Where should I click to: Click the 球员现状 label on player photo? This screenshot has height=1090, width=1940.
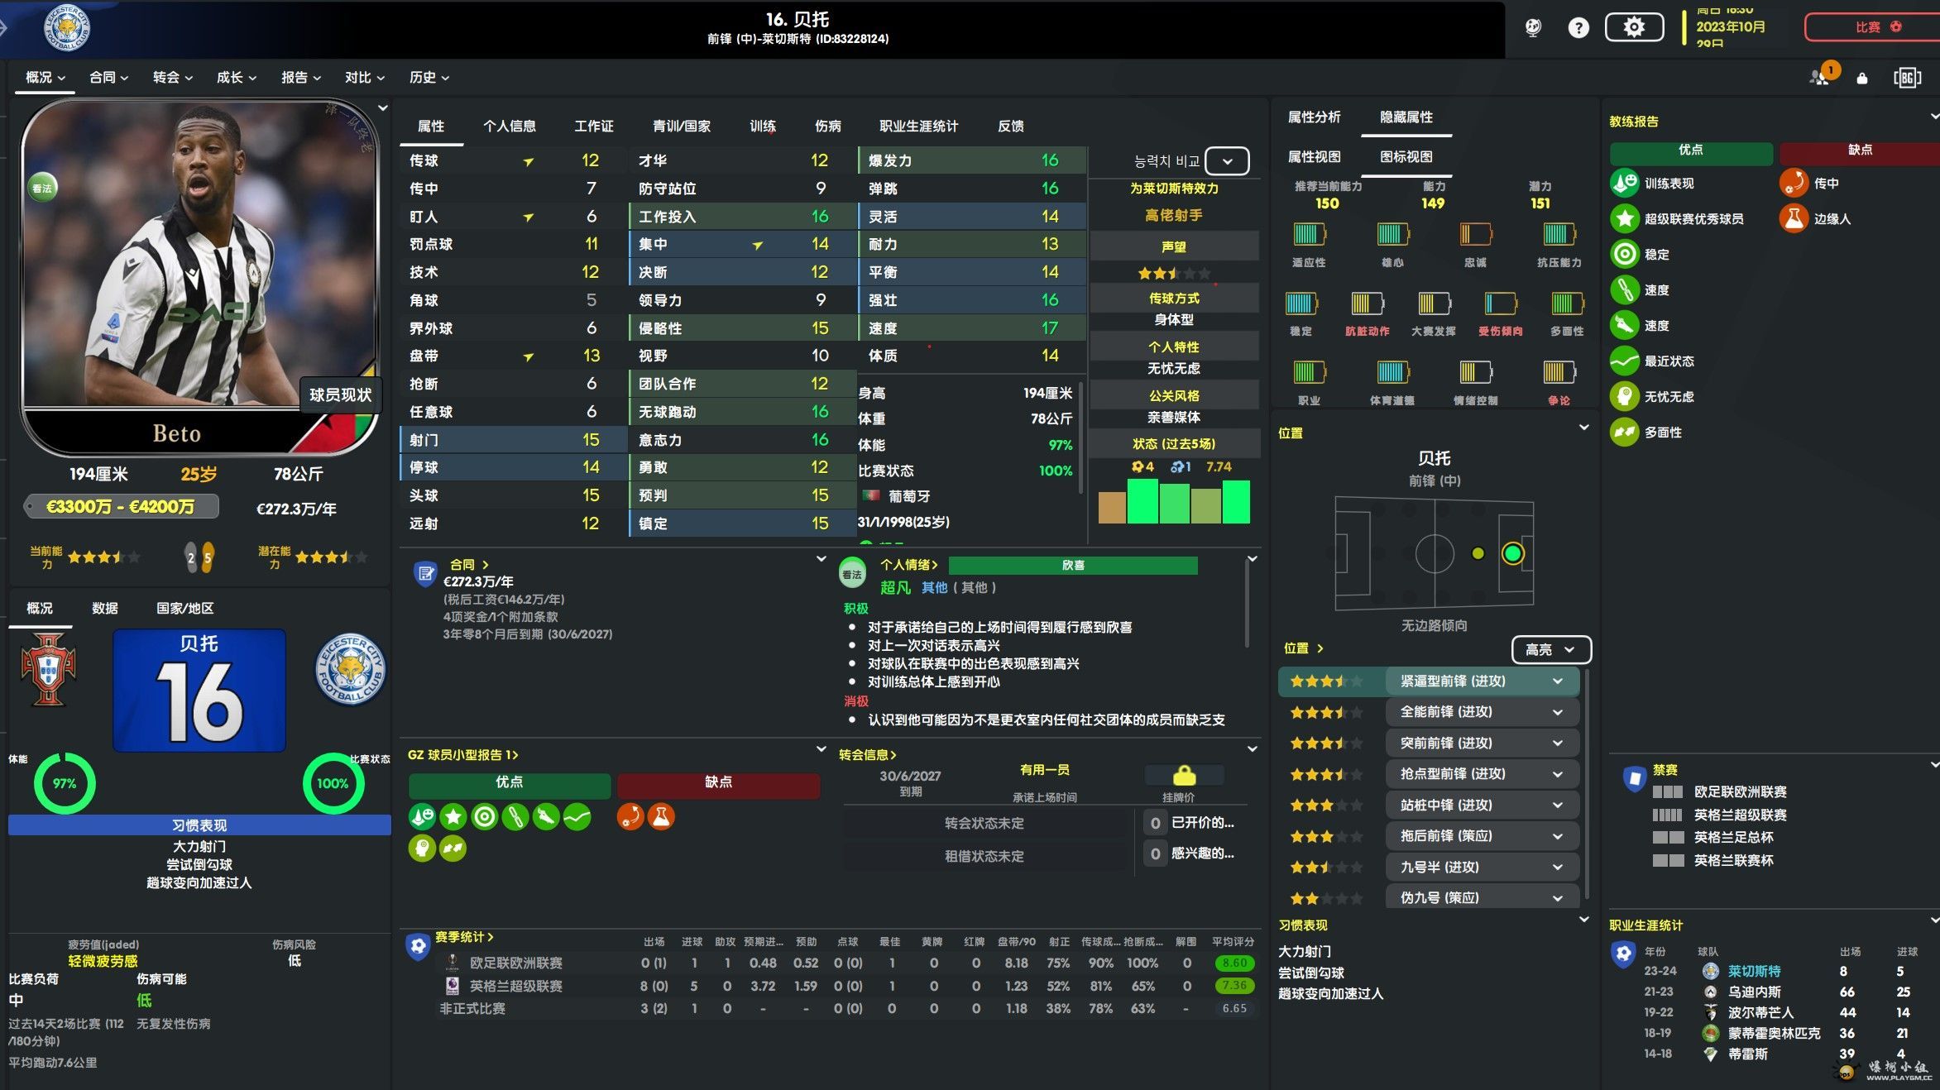[340, 394]
